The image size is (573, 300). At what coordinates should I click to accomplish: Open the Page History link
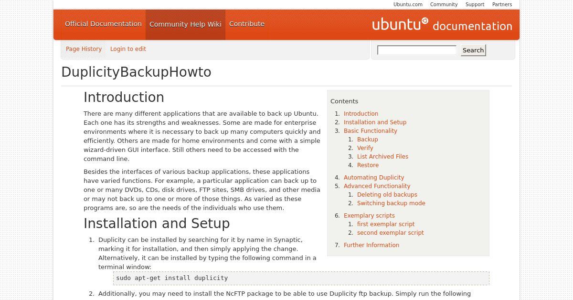click(x=84, y=49)
